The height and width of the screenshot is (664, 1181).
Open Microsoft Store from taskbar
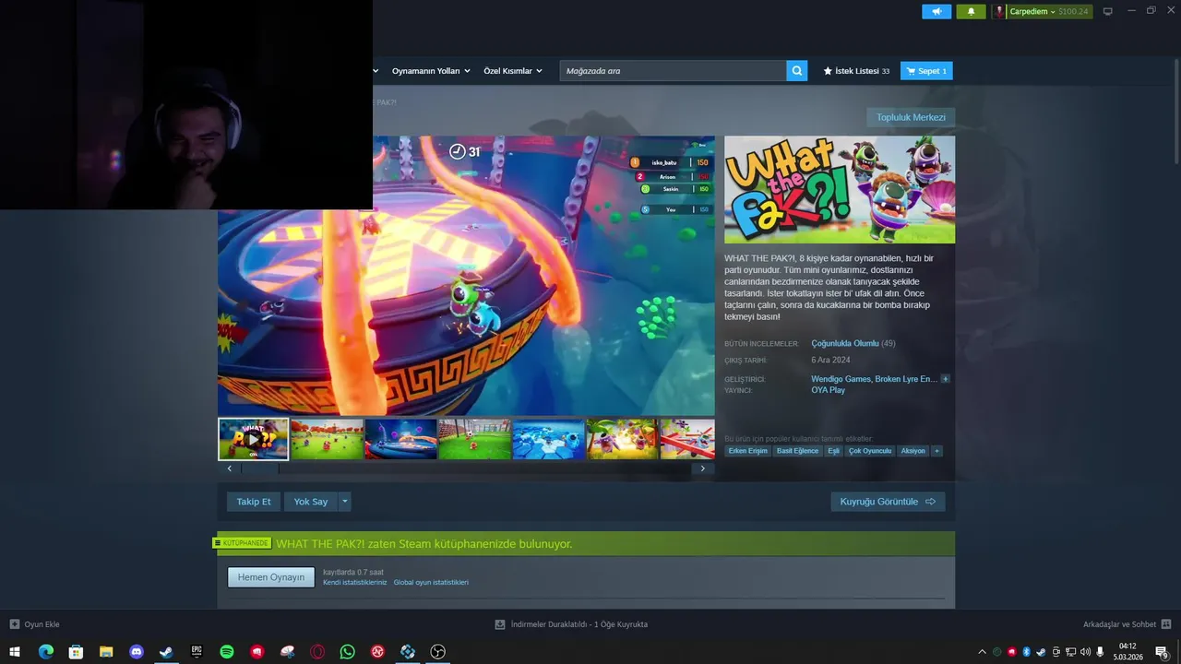76,652
